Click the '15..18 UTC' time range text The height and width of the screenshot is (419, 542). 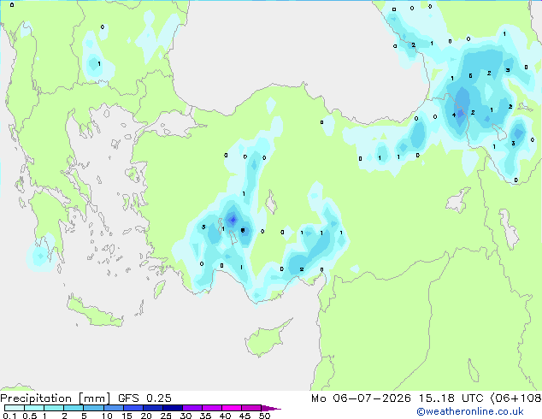point(451,398)
